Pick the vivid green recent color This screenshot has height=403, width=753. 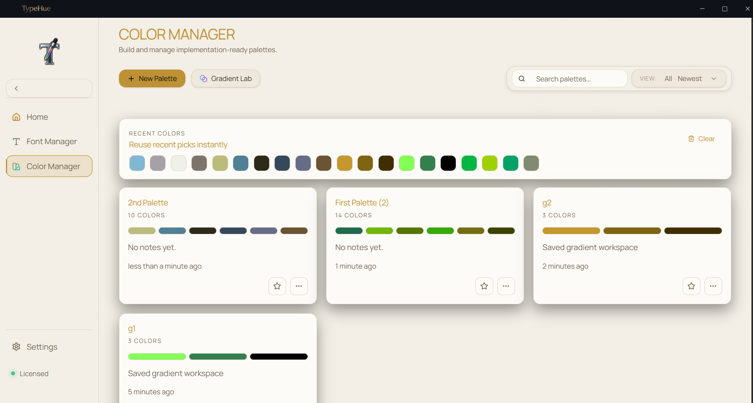[469, 163]
